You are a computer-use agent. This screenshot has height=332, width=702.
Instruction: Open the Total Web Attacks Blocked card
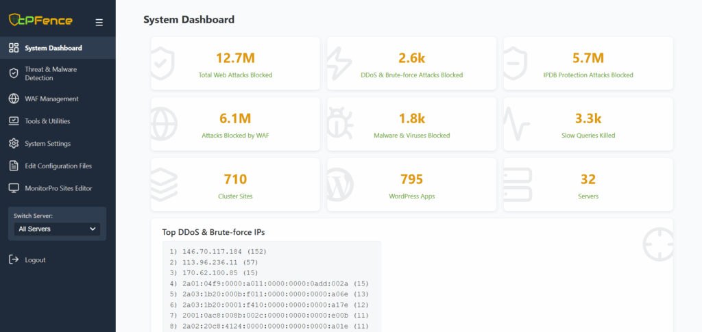point(235,64)
